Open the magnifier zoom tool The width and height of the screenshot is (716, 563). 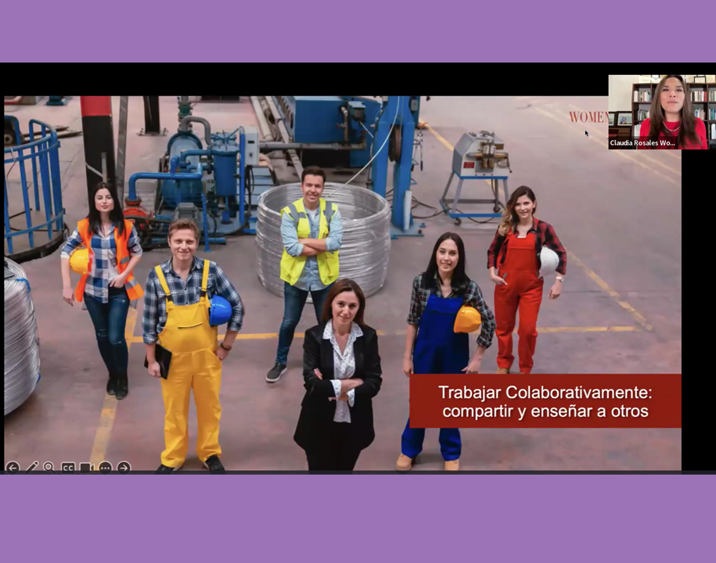(49, 468)
